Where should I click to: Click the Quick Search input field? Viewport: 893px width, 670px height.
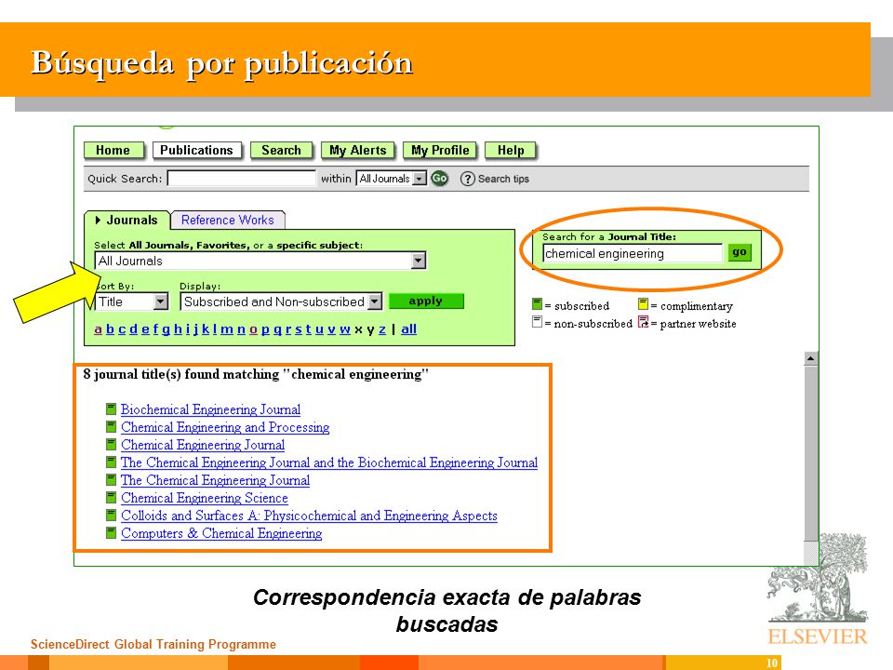coord(242,179)
